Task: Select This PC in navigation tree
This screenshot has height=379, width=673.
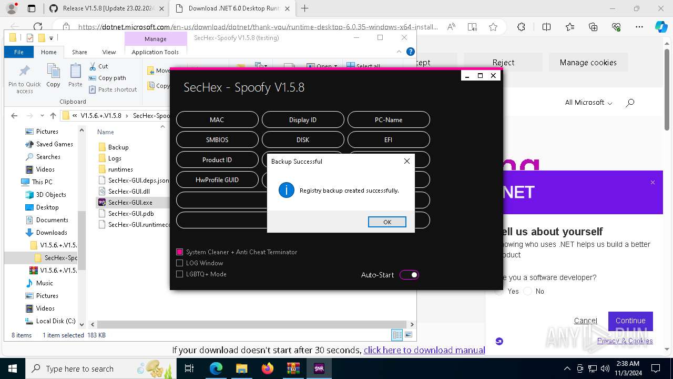Action: 42,182
